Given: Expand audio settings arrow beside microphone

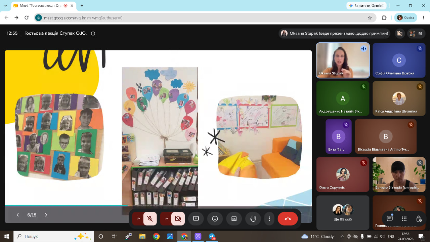Looking at the screenshot, I should 138,219.
